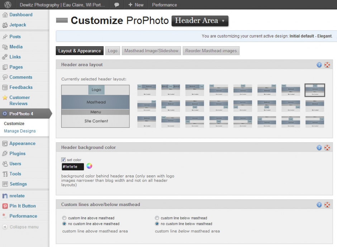Go to Manage Designs submenu link
Image resolution: width=337 pixels, height=247 pixels.
20,131
